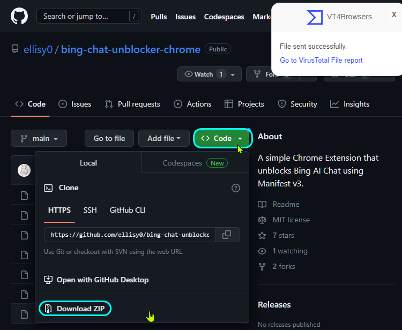
Task: Click the Public visibility badge
Action: (x=218, y=49)
